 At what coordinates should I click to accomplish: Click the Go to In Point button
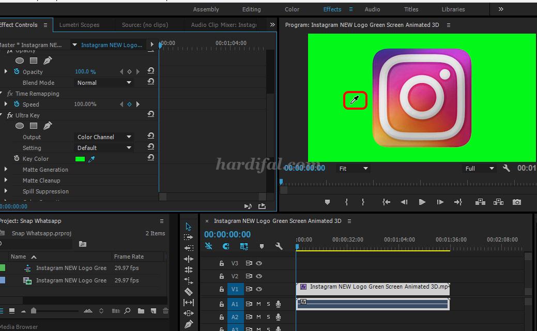point(386,202)
